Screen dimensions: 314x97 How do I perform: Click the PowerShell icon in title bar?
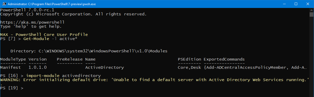pyautogui.click(x=3, y=4)
